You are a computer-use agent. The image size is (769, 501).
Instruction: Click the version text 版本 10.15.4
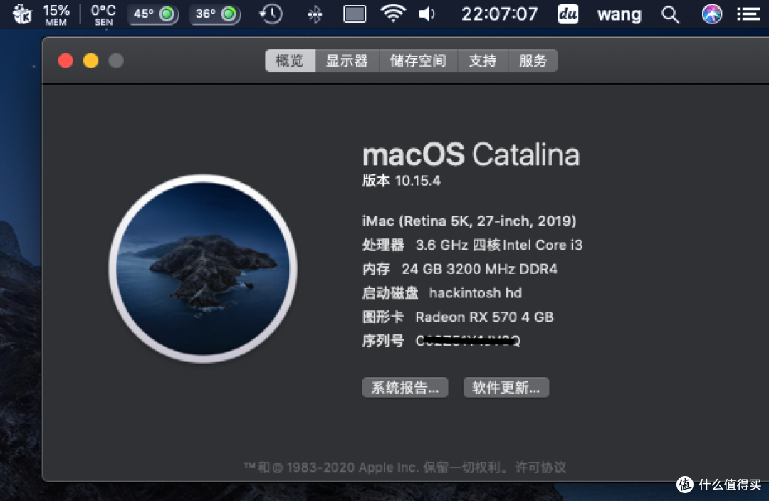tap(401, 181)
